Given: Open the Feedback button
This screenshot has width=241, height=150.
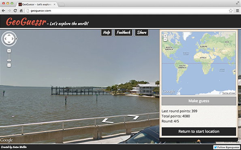Looking at the screenshot, I should point(124,32).
